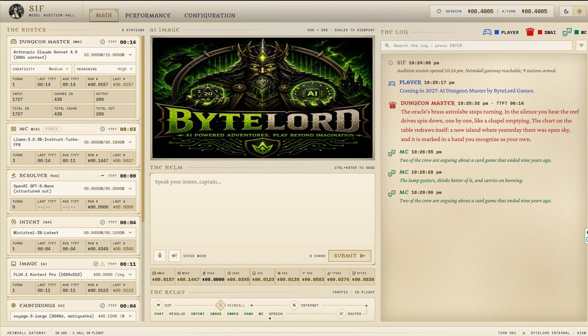The height and width of the screenshot is (336, 588).
Task: Open the CONFIGURATION tab
Action: click(210, 15)
